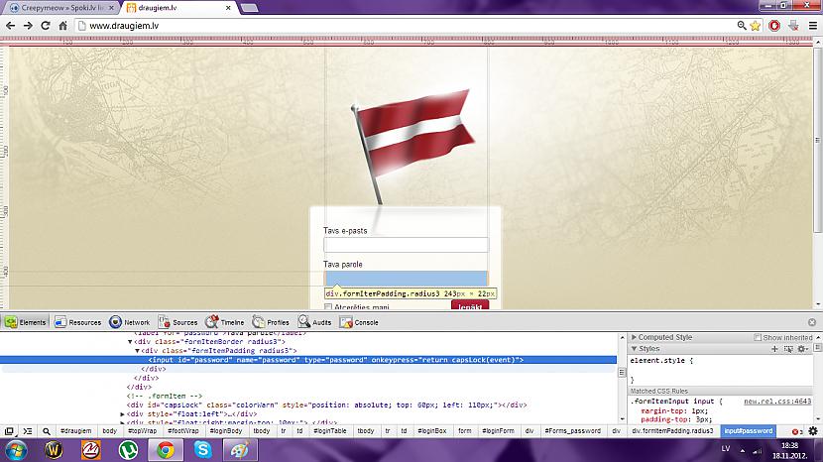Bookmark this page with the star
Image resolution: width=823 pixels, height=462 pixels.
tap(756, 26)
